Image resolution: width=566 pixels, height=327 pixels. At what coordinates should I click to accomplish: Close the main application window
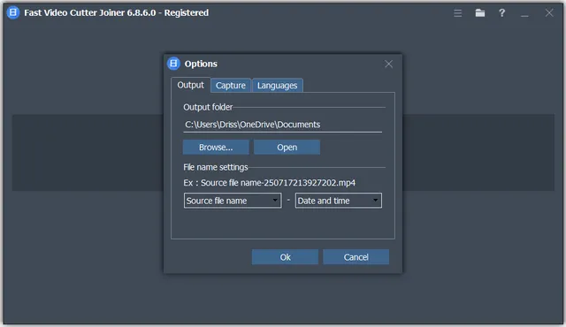549,13
